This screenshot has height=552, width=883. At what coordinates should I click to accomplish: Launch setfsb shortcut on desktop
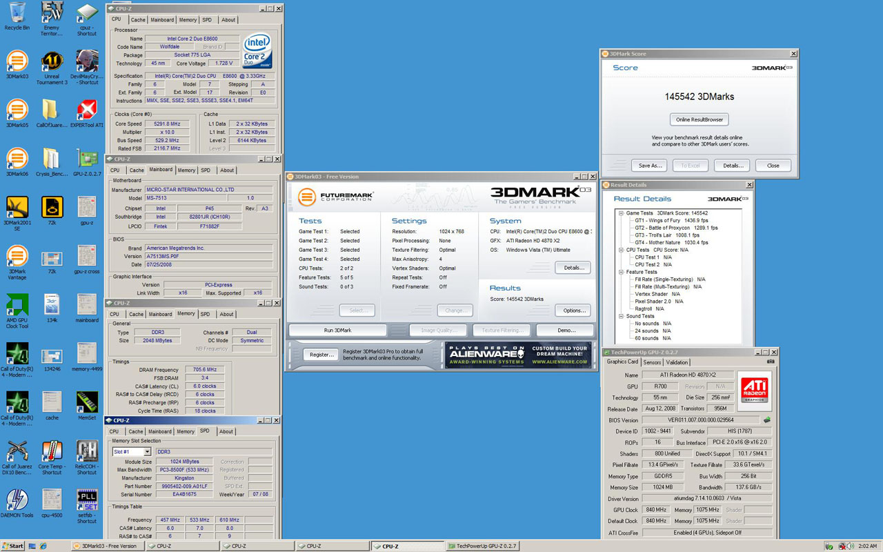tap(87, 506)
